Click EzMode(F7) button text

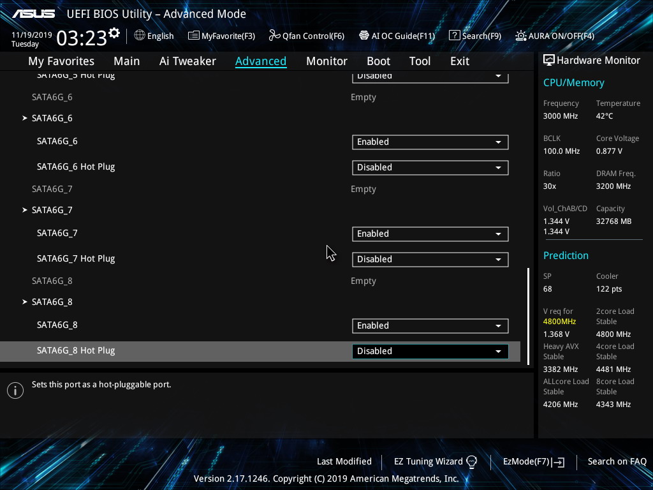(x=526, y=462)
